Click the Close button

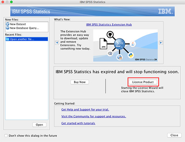(x=174, y=135)
